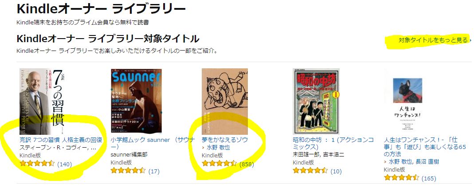Open 小学館ムック saunner title link
The width and height of the screenshot is (474, 188).
[153, 143]
